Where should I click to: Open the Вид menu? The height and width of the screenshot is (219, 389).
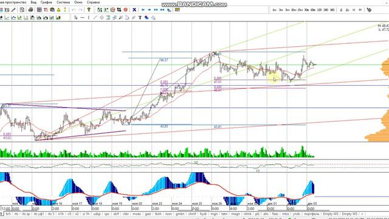pyautogui.click(x=33, y=2)
